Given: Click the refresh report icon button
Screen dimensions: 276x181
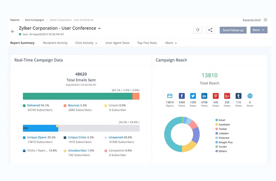Looking at the screenshot, I should [x=198, y=30].
